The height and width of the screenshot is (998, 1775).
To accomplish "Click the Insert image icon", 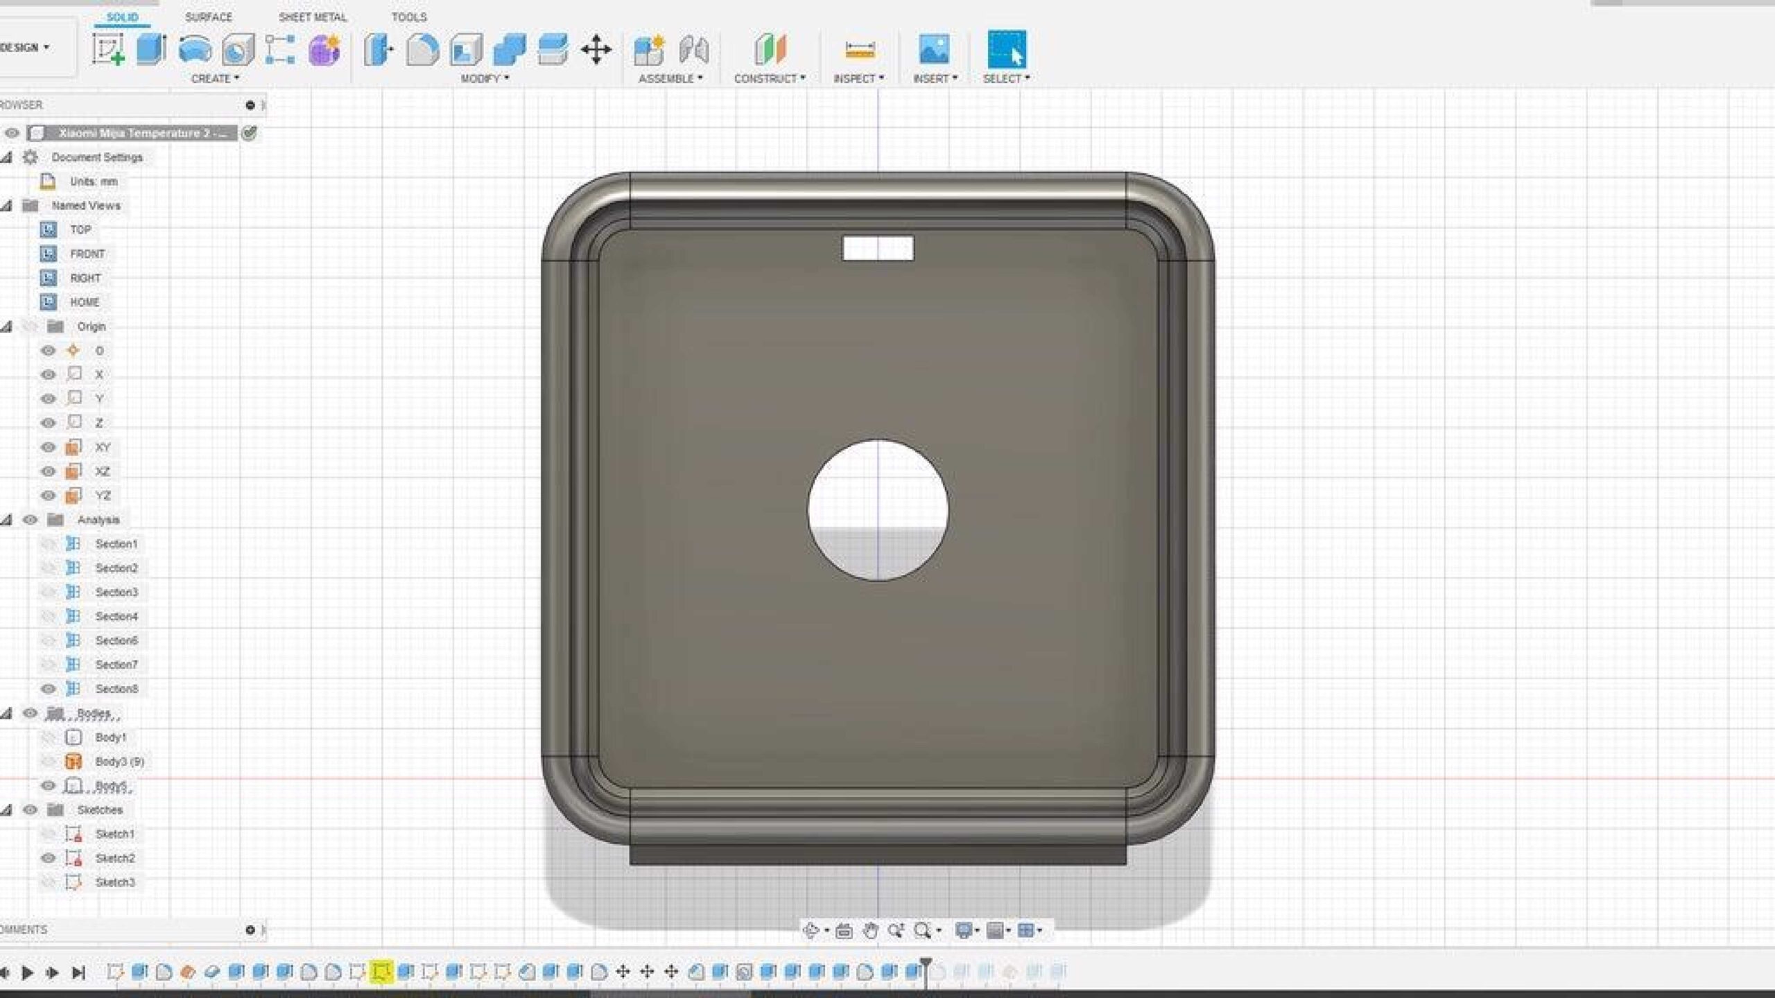I will (934, 50).
